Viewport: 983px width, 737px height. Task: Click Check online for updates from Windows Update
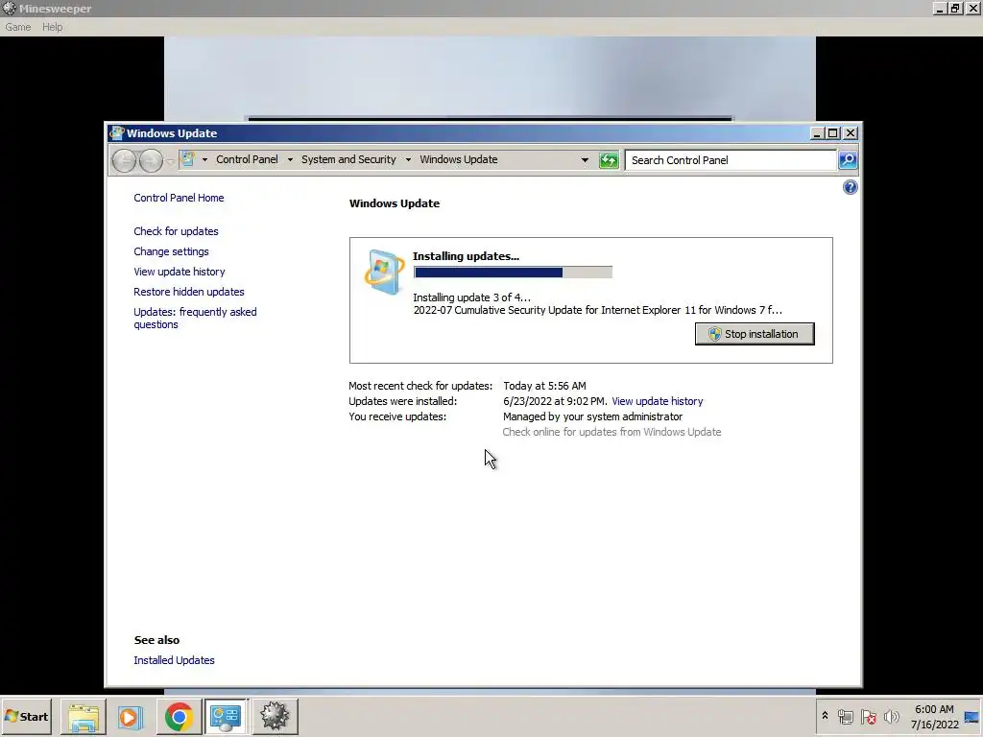(x=611, y=433)
